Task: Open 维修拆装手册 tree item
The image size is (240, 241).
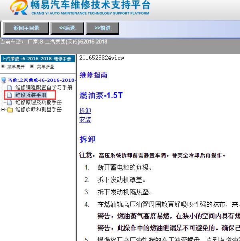Action: tap(31, 95)
